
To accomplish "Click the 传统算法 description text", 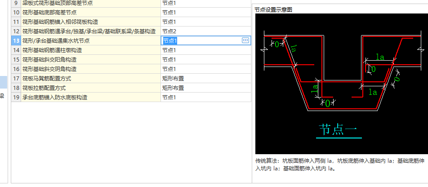I will (340, 165).
